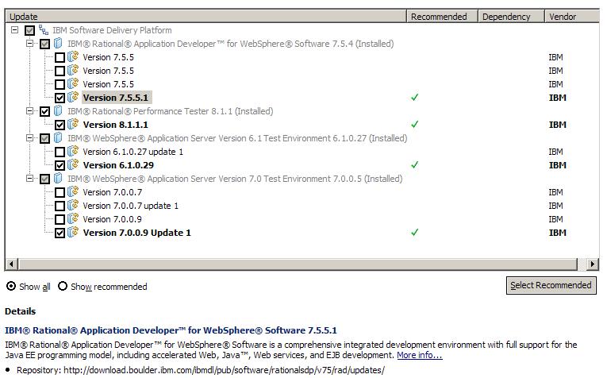The height and width of the screenshot is (378, 607).
Task: Click green recommended checkmark for Version 7.5.5.1
Action: [415, 97]
